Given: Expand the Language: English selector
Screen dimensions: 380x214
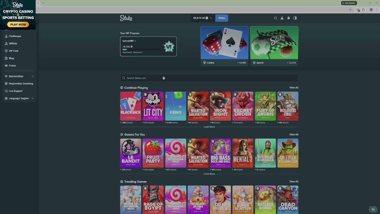Looking at the screenshot, I should (x=19, y=98).
